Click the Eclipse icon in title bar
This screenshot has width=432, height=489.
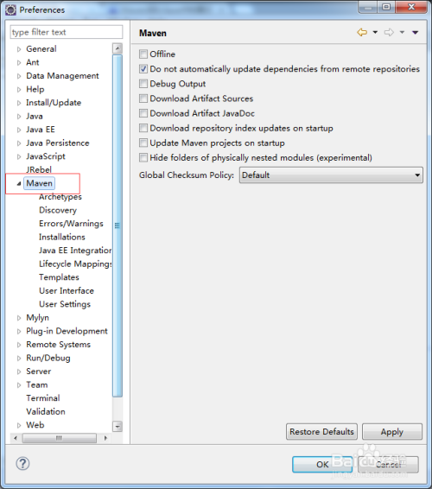pyautogui.click(x=10, y=10)
